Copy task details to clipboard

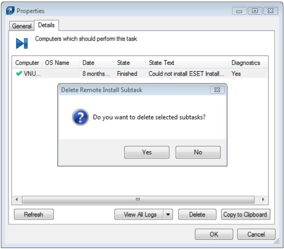click(246, 215)
